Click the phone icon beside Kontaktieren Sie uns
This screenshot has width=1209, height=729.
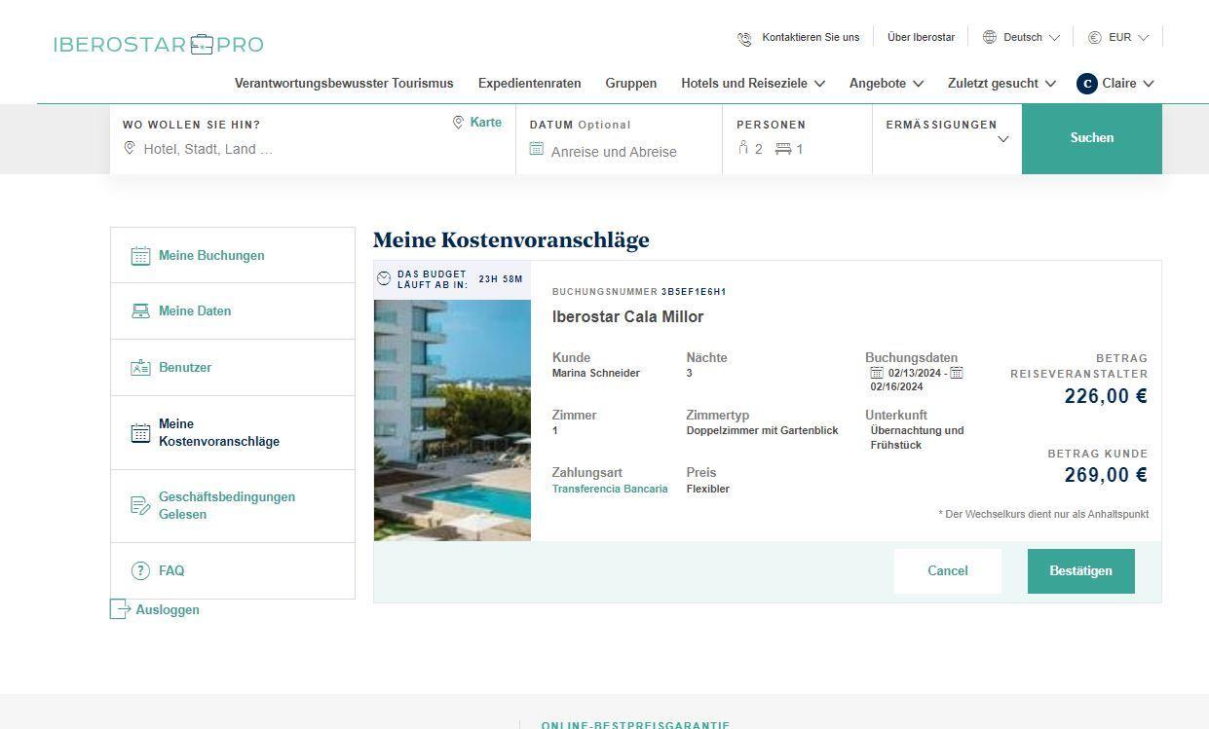745,38
